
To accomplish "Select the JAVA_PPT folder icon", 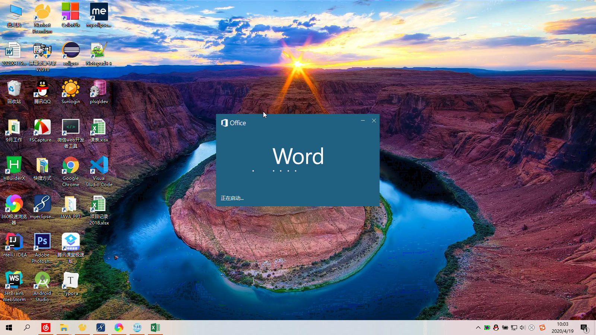I will (x=71, y=207).
